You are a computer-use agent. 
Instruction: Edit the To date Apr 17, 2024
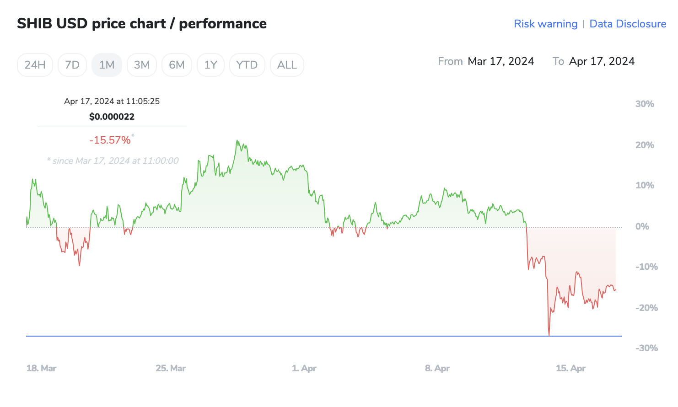point(602,61)
